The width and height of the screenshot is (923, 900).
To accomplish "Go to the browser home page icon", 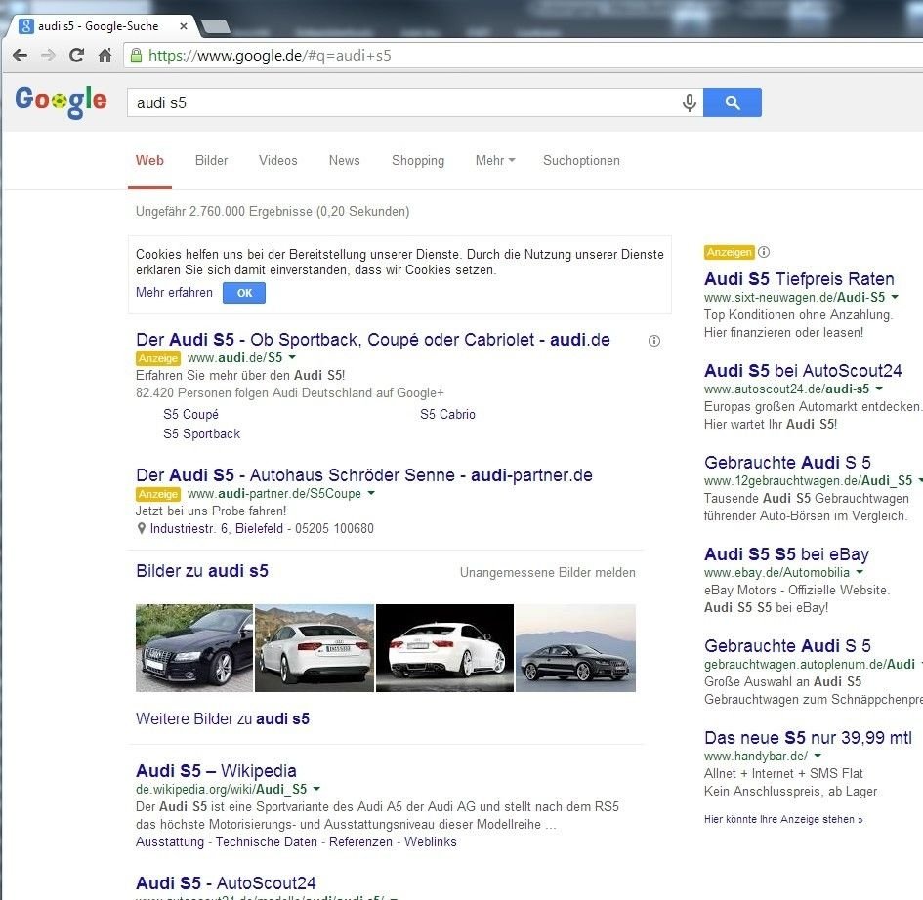I will coord(105,56).
